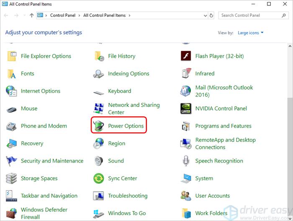The height and width of the screenshot is (221, 293).
Task: Open the Mail (Microsoft Outlook 2016) icon
Action: coord(186,91)
